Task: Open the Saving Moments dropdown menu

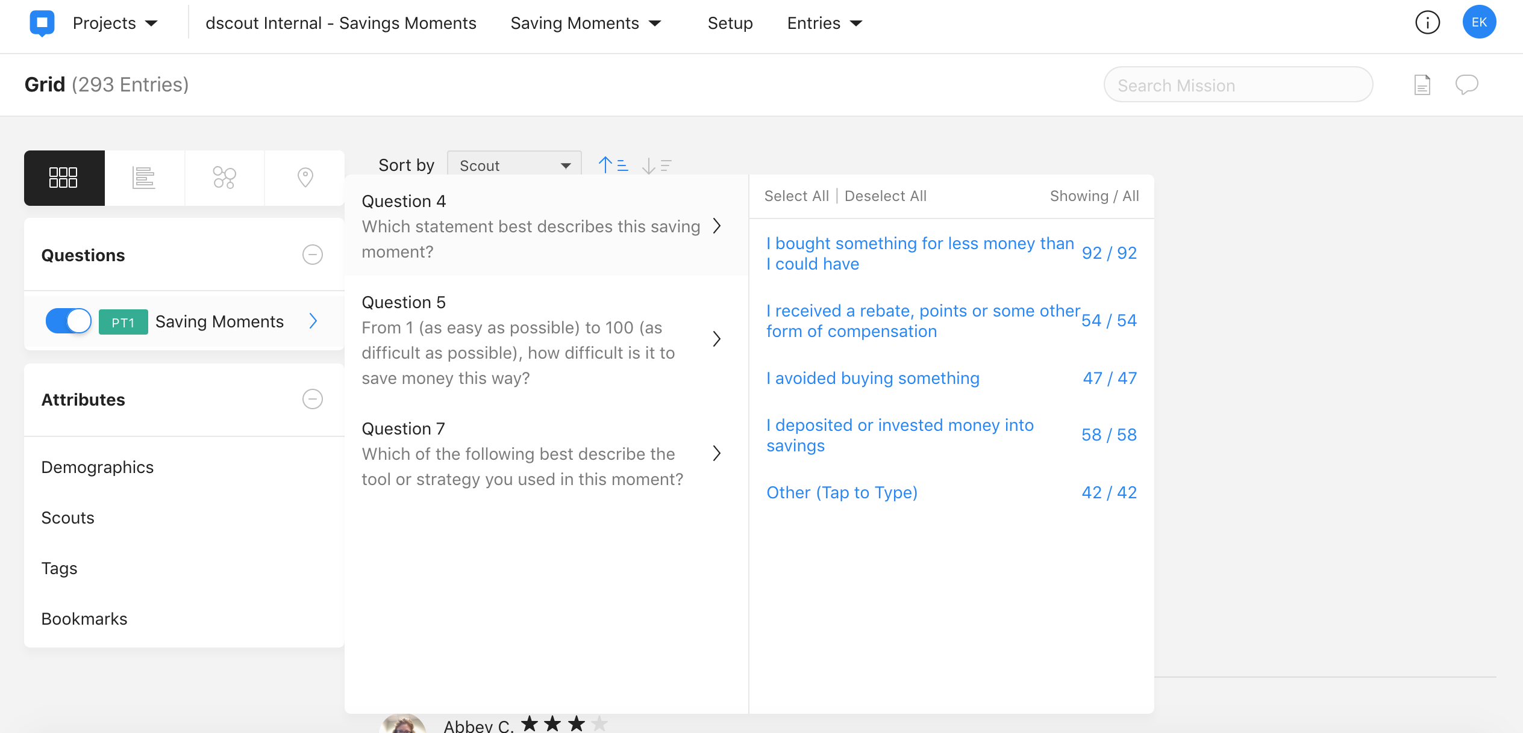Action: point(586,23)
